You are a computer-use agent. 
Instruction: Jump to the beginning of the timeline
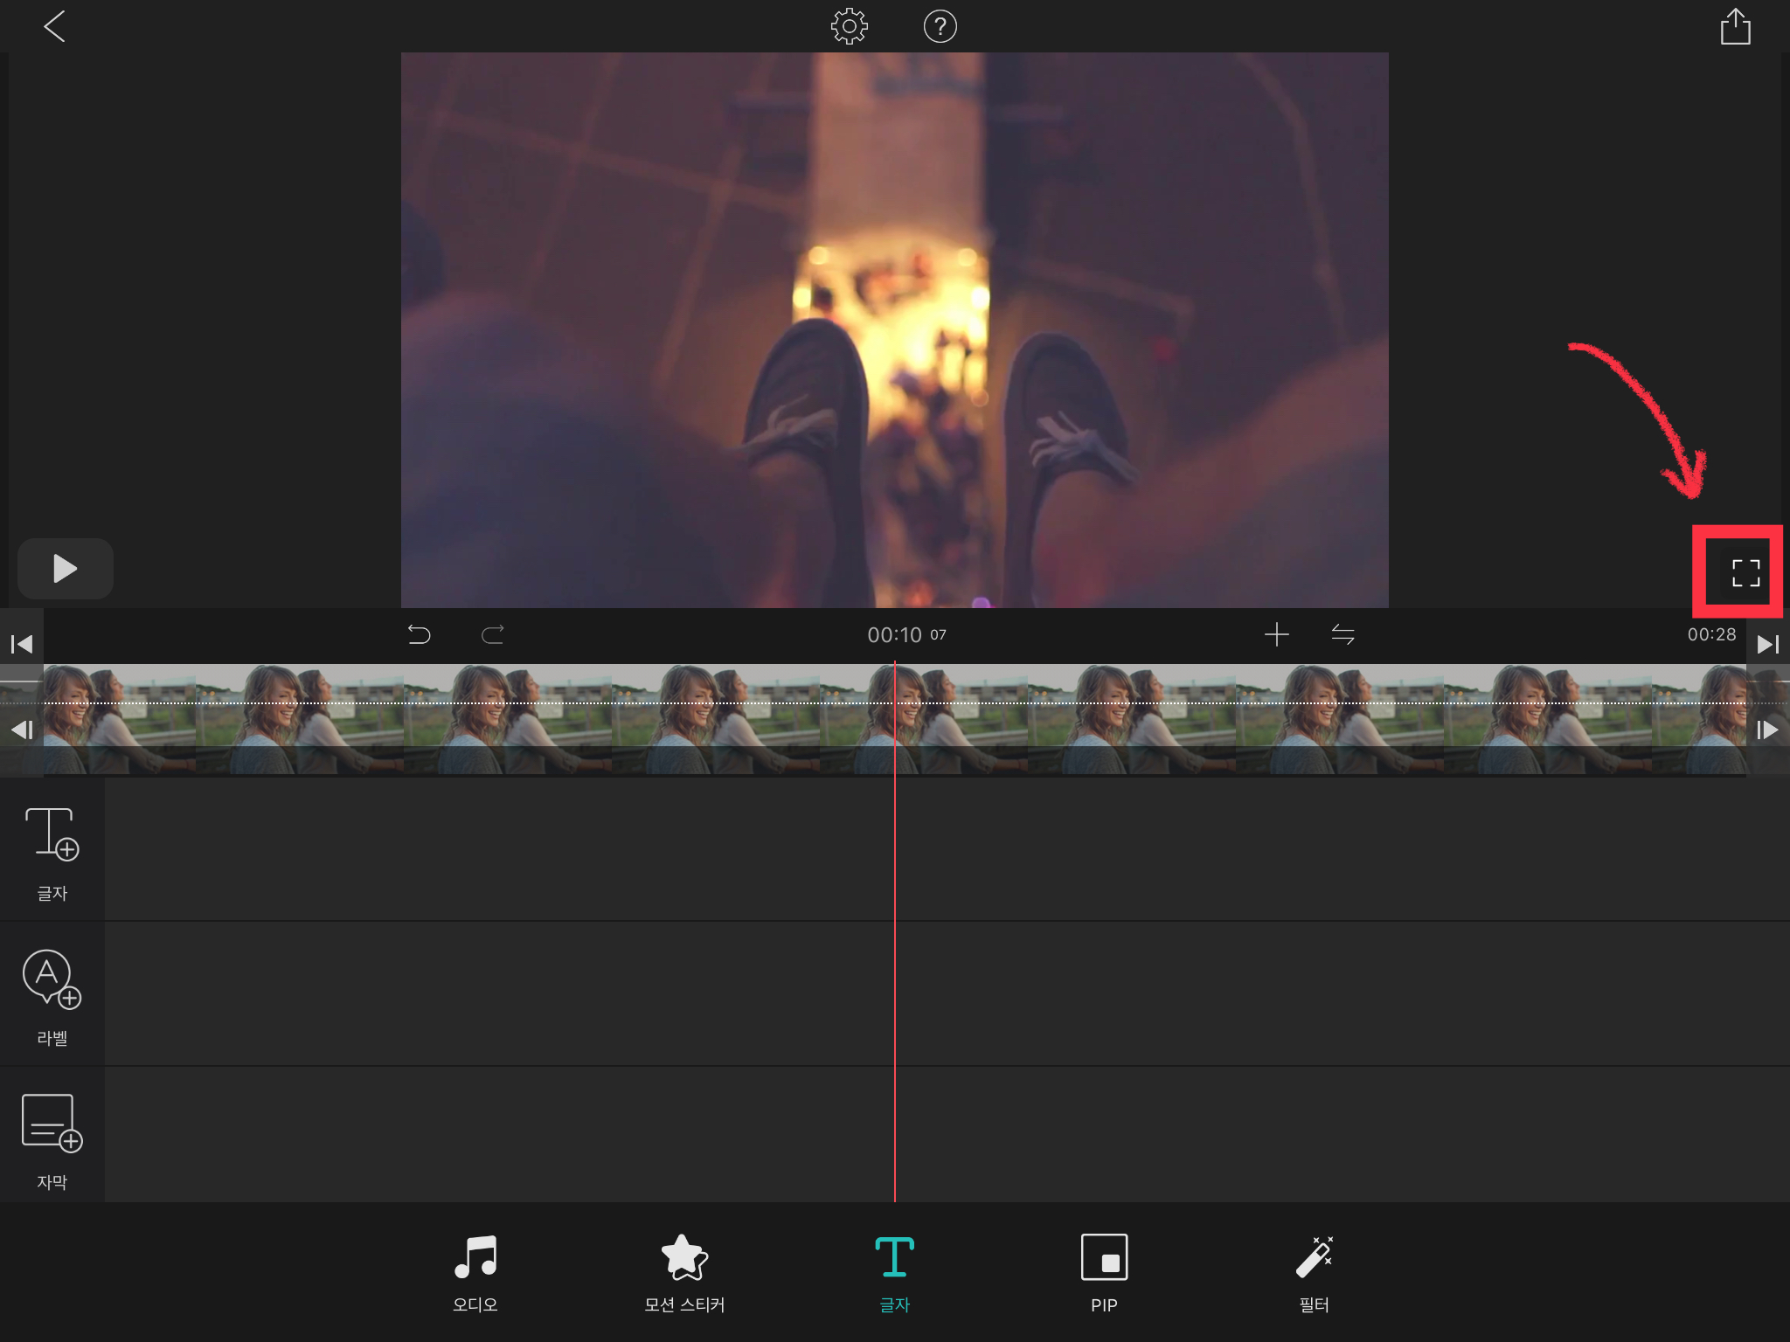point(22,645)
